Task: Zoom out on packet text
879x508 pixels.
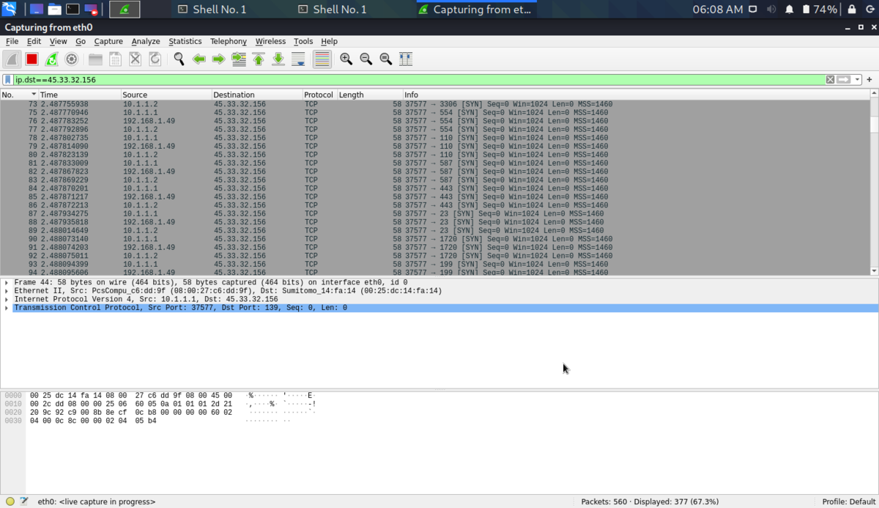Action: point(366,59)
